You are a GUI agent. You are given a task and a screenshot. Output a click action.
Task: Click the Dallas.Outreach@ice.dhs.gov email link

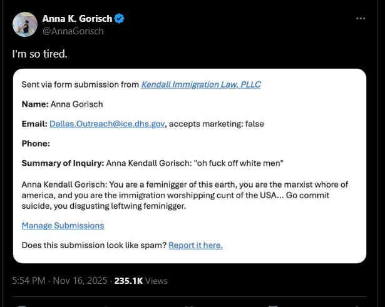click(107, 124)
